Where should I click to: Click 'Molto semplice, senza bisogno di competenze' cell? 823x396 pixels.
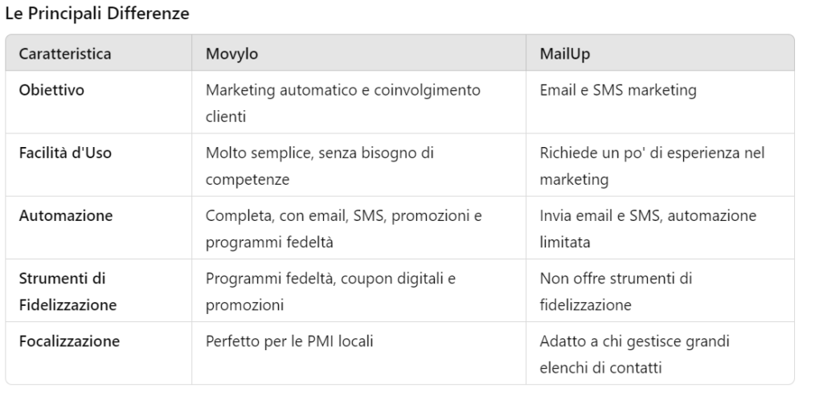click(x=320, y=165)
